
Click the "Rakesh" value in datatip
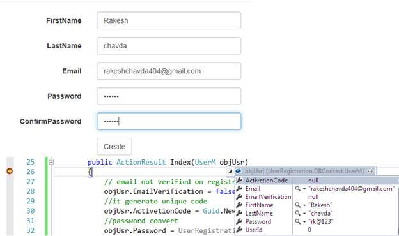pyautogui.click(x=320, y=205)
